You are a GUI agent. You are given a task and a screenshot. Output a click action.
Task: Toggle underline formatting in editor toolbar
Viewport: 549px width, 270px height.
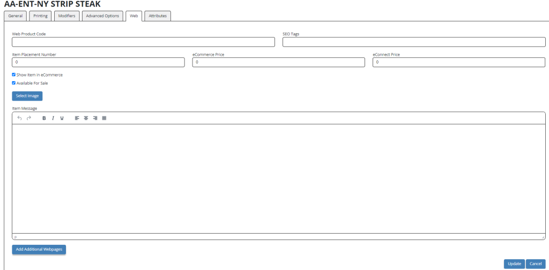point(62,118)
